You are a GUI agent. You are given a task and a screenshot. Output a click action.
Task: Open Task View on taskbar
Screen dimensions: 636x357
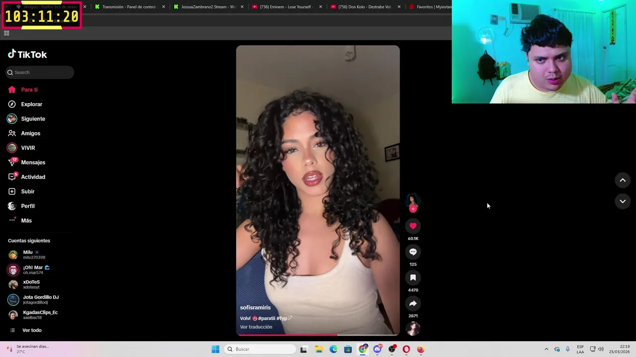click(x=304, y=349)
